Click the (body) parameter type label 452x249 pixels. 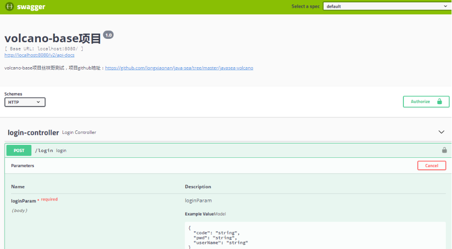pyautogui.click(x=19, y=211)
